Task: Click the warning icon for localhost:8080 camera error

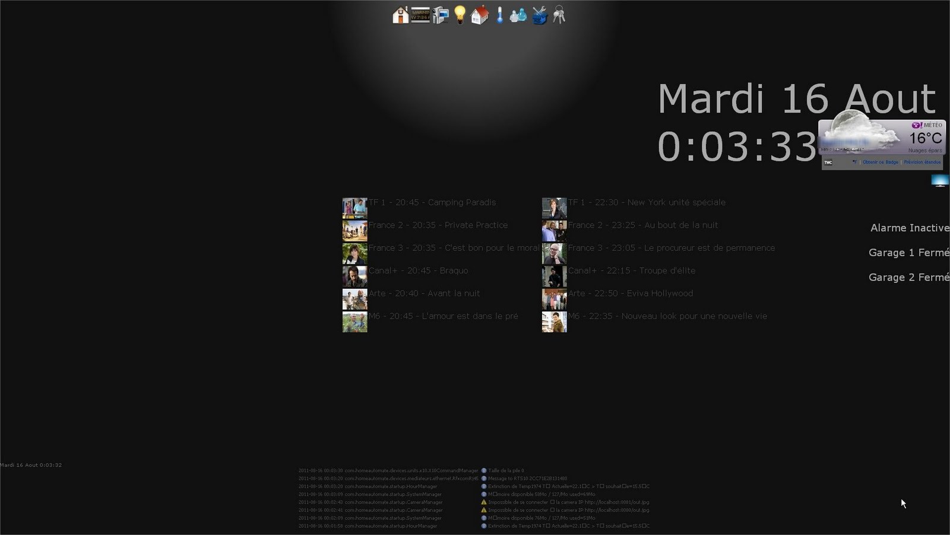Action: coord(484,509)
